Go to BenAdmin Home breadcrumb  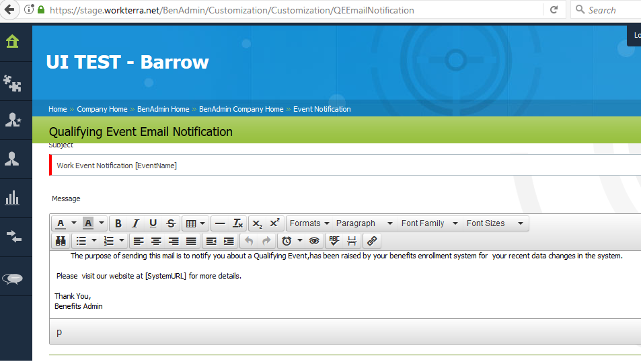tap(163, 109)
